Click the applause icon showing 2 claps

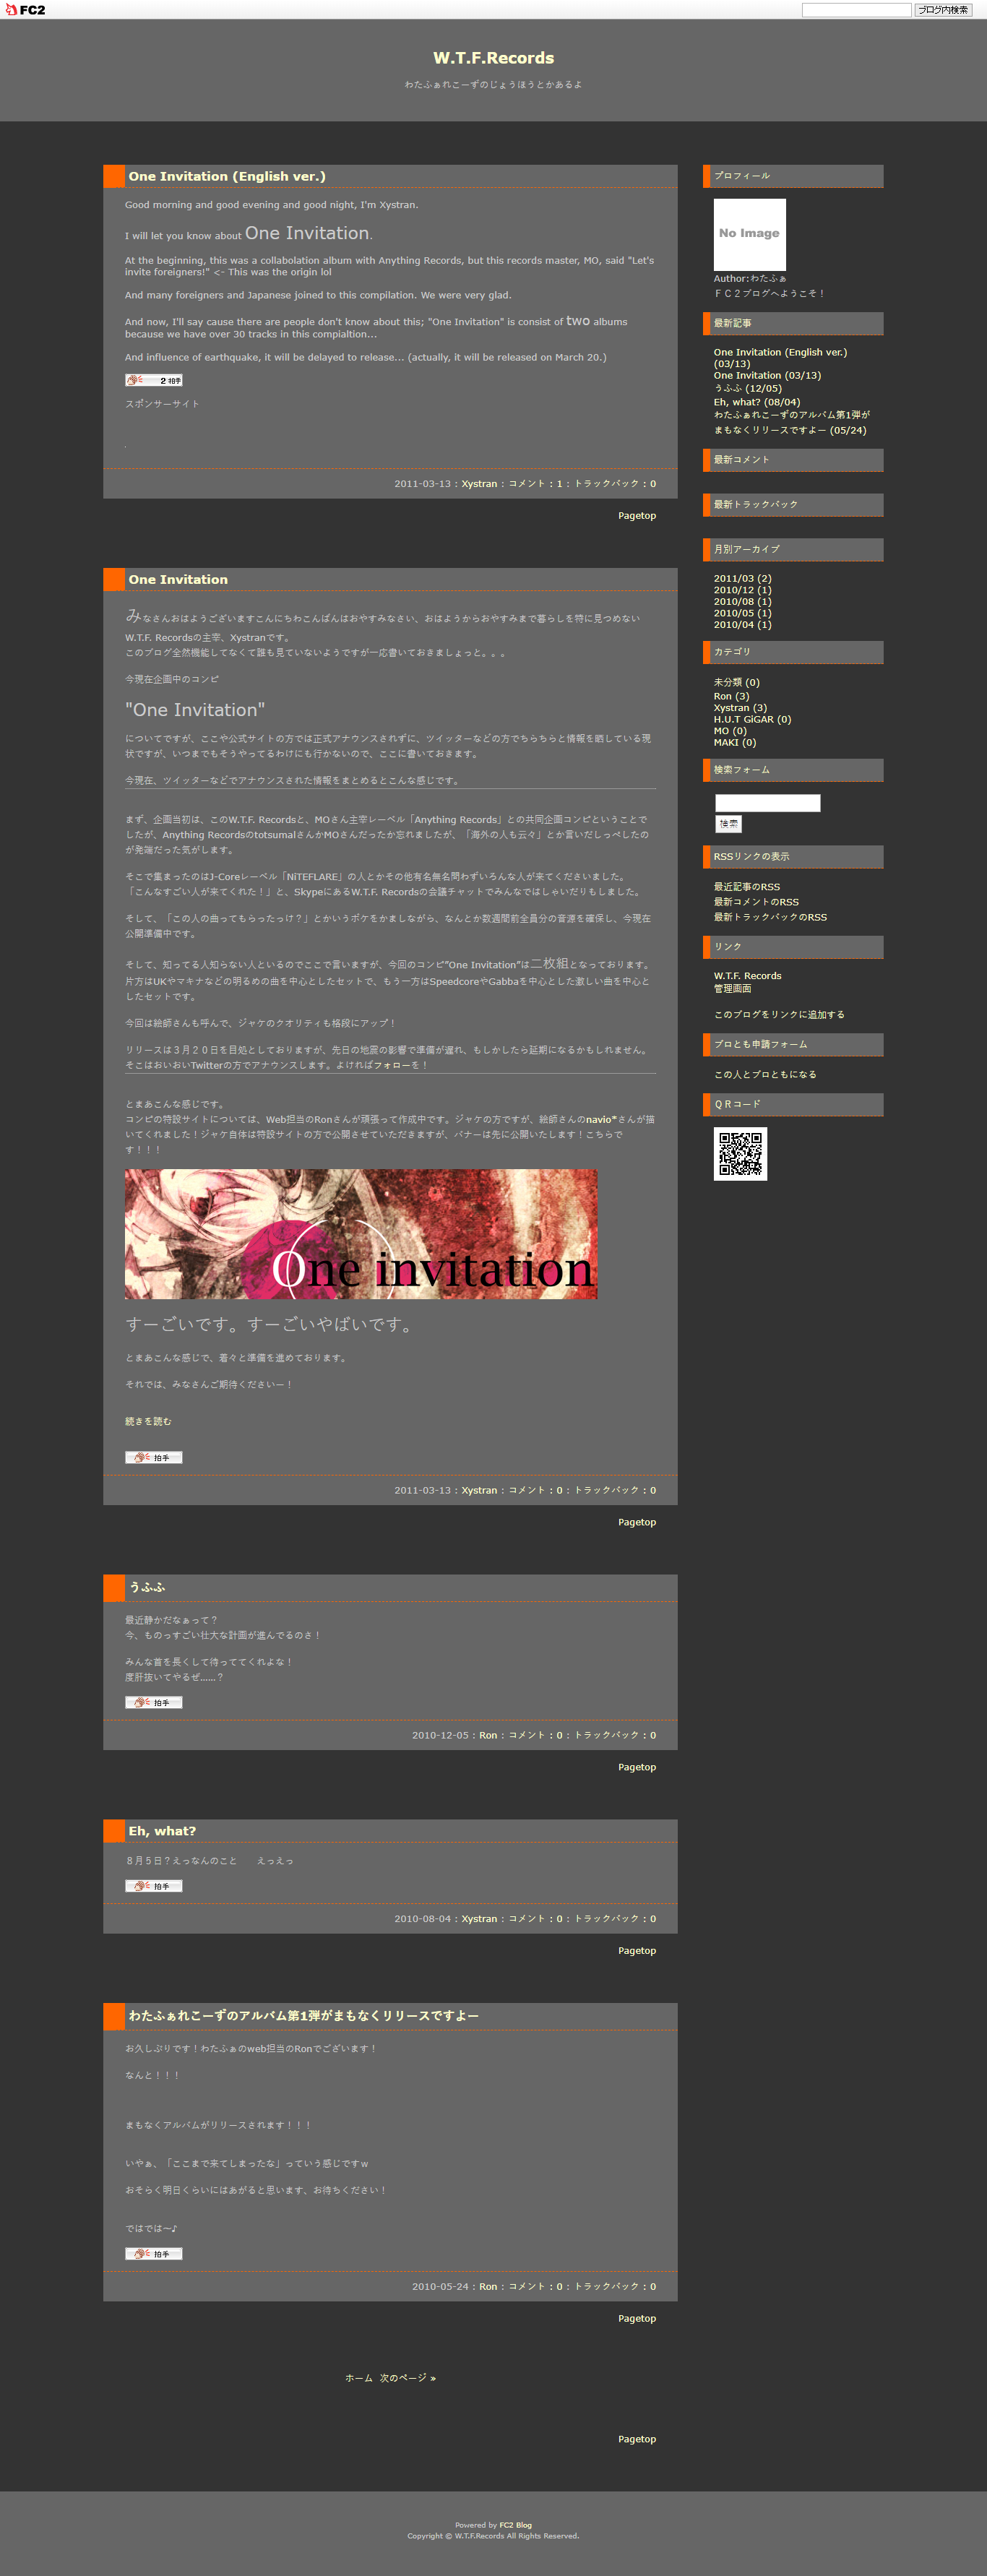click(x=153, y=380)
